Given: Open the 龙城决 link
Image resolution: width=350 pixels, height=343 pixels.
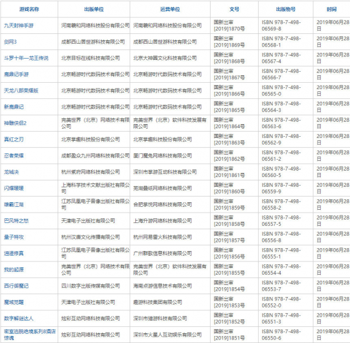Looking at the screenshot, I should coord(11,172).
